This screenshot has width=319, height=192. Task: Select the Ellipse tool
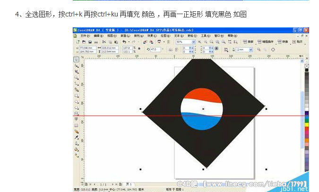(x=77, y=102)
